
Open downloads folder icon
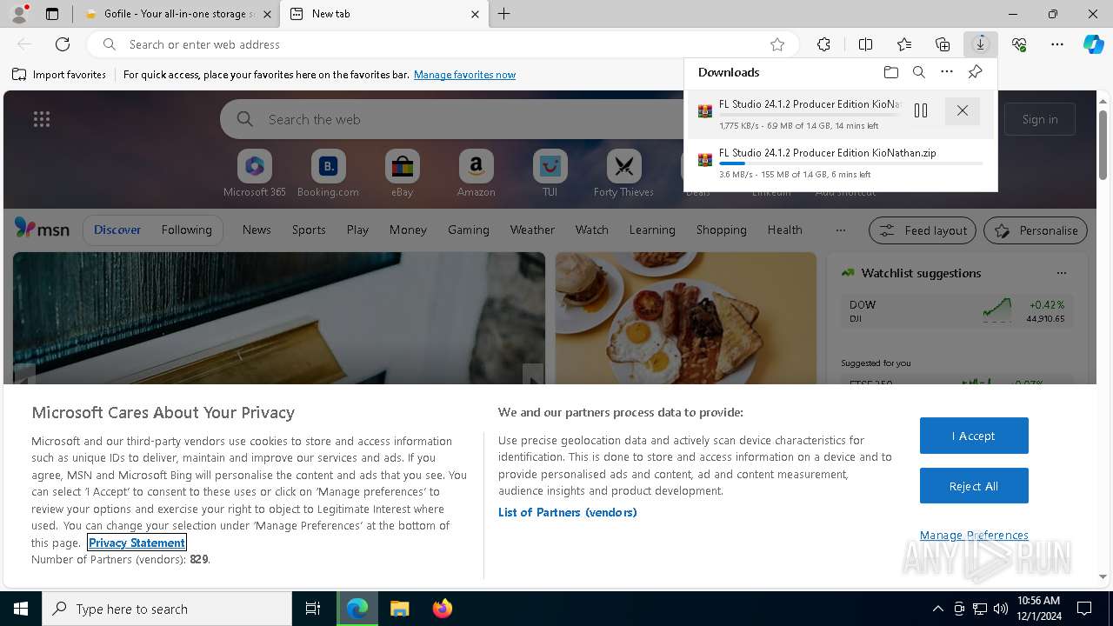point(890,72)
